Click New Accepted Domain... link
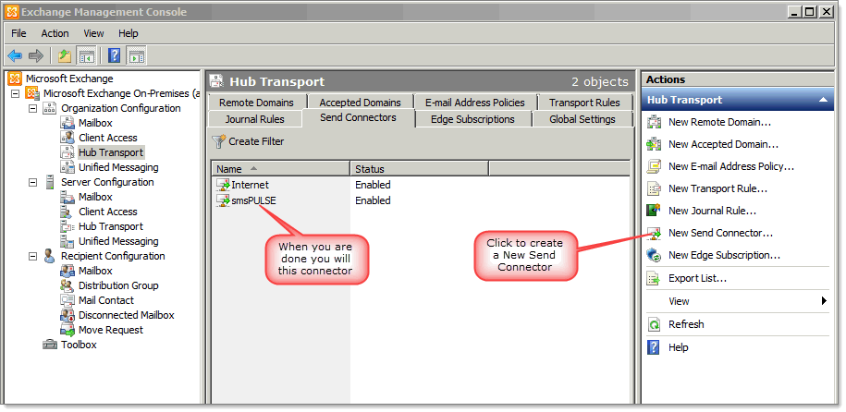846x412 pixels. click(723, 144)
